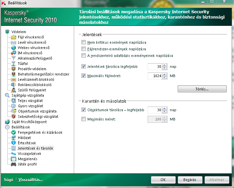Click the Értesítések info icon
234x188 pixels.
pos(14,143)
